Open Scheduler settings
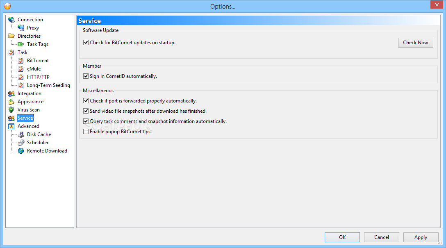 coord(38,143)
